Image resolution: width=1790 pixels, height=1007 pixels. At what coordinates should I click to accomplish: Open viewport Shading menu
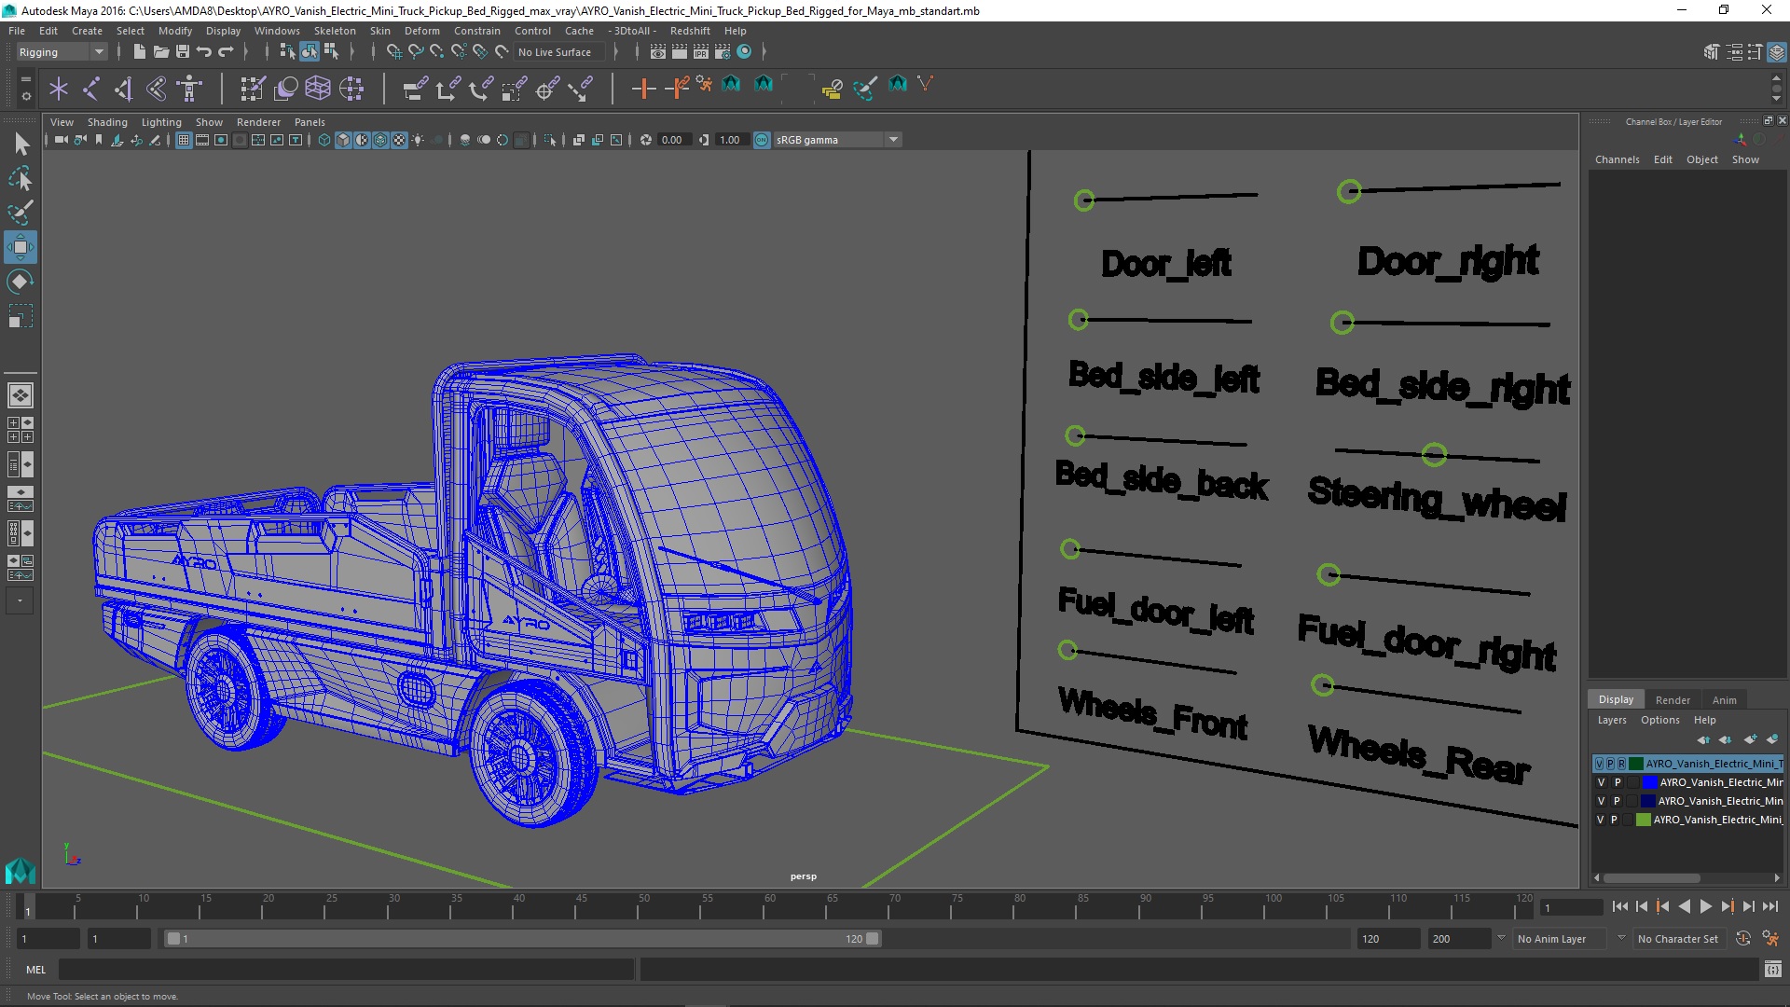107,122
